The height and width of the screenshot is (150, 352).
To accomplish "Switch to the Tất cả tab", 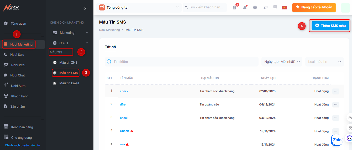I will tap(110, 47).
